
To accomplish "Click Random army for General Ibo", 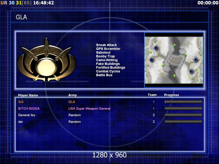I will click(x=74, y=115).
